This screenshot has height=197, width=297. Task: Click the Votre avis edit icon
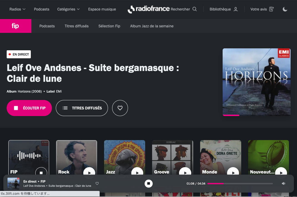tap(271, 9)
